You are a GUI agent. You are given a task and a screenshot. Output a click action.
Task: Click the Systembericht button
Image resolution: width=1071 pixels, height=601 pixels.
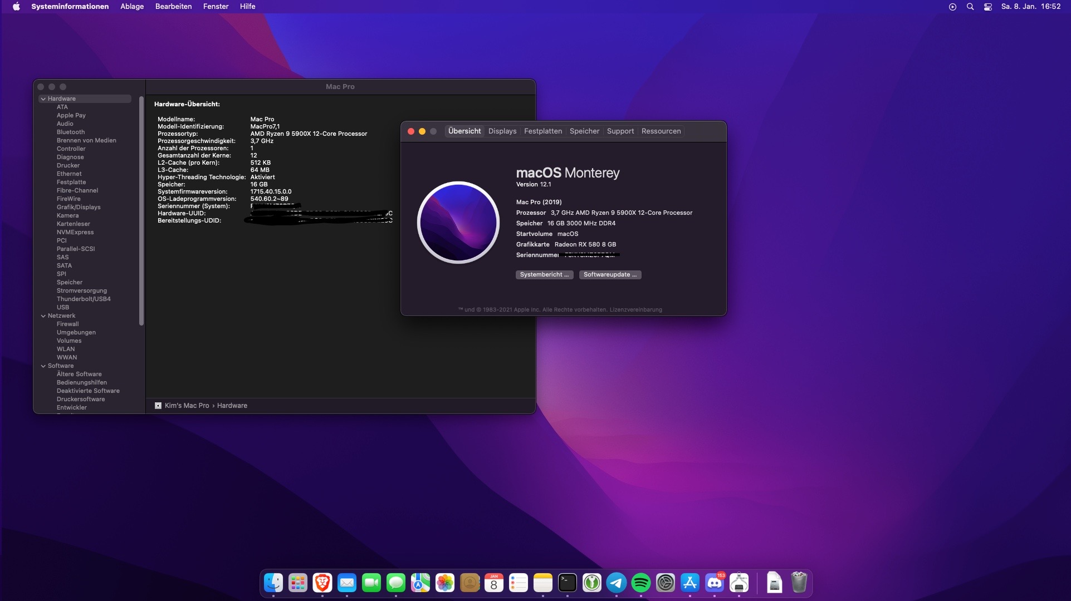point(544,275)
